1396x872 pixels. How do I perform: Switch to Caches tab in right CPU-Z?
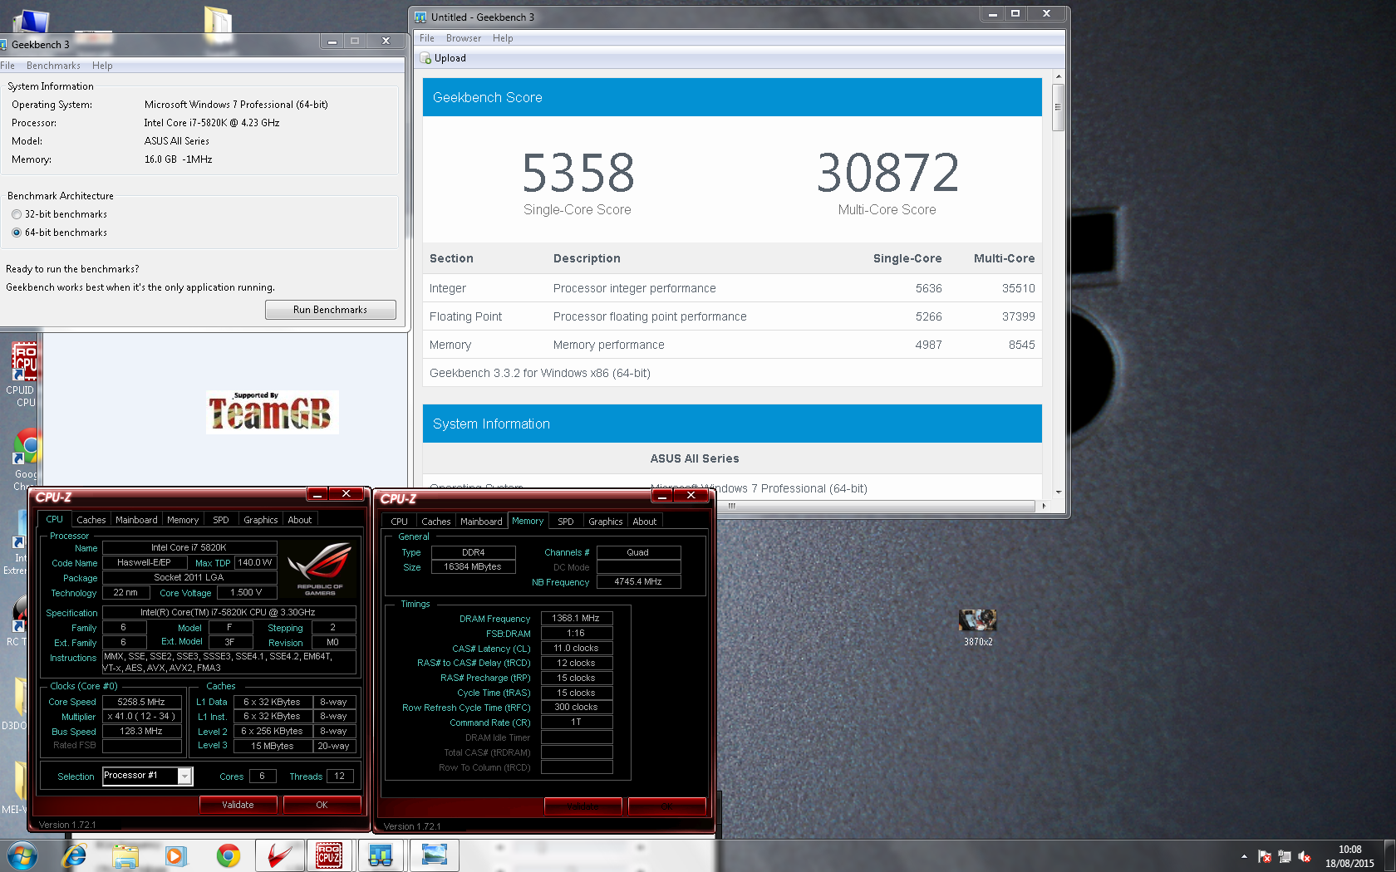(x=436, y=522)
